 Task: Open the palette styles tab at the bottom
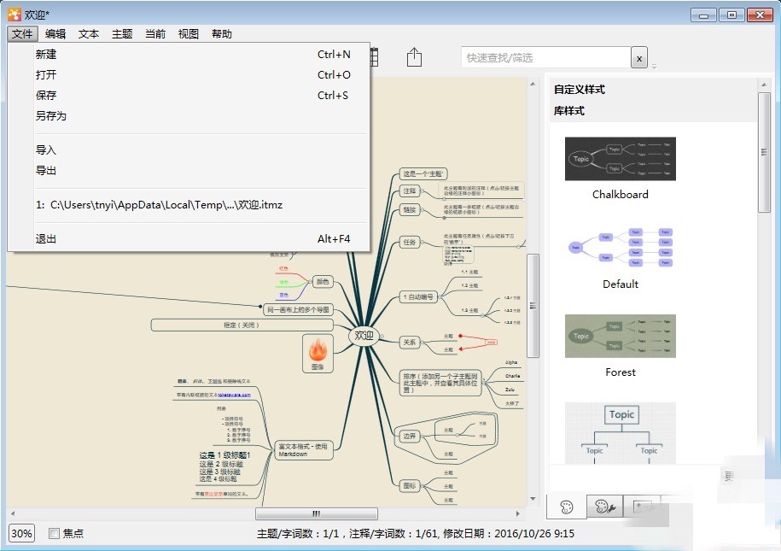(x=566, y=507)
